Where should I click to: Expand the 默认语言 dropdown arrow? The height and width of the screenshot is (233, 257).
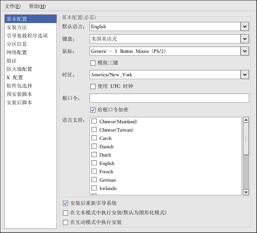pyautogui.click(x=245, y=27)
